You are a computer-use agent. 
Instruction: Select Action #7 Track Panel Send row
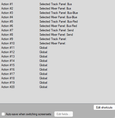[57, 30]
